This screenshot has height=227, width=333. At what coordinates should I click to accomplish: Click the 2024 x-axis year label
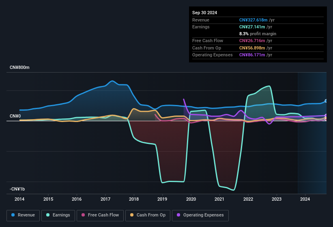(305, 199)
